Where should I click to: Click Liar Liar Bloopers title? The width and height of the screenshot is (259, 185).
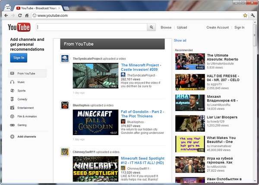[222, 117]
